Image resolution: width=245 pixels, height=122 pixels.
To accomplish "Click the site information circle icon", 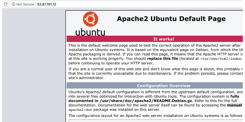I will point(13,5).
